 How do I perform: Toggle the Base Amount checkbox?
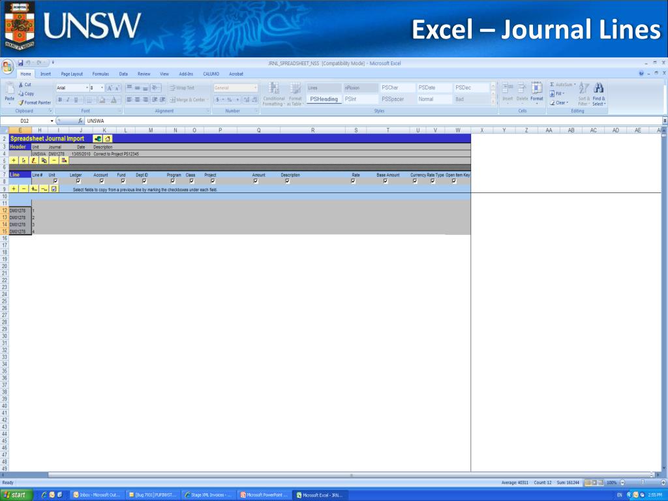pos(386,181)
